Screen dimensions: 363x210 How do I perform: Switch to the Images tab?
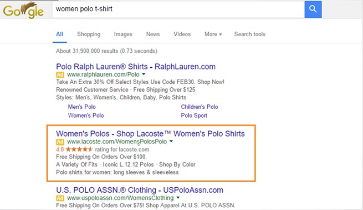[x=123, y=34]
